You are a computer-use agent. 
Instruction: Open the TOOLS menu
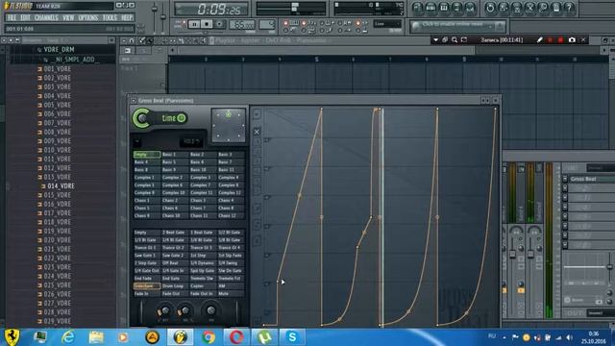coord(110,17)
